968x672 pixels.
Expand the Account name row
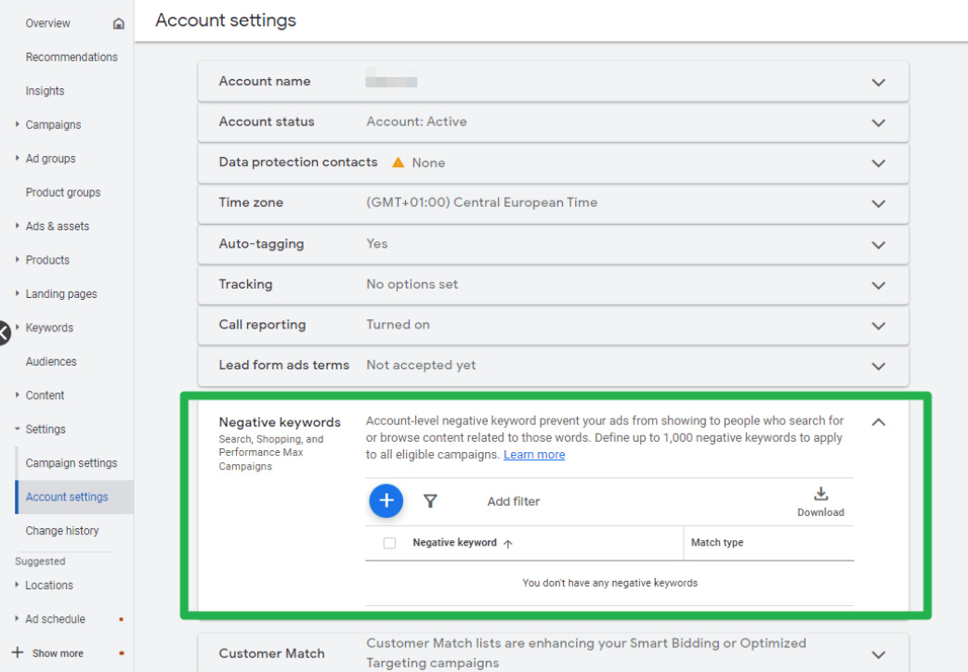click(x=878, y=82)
